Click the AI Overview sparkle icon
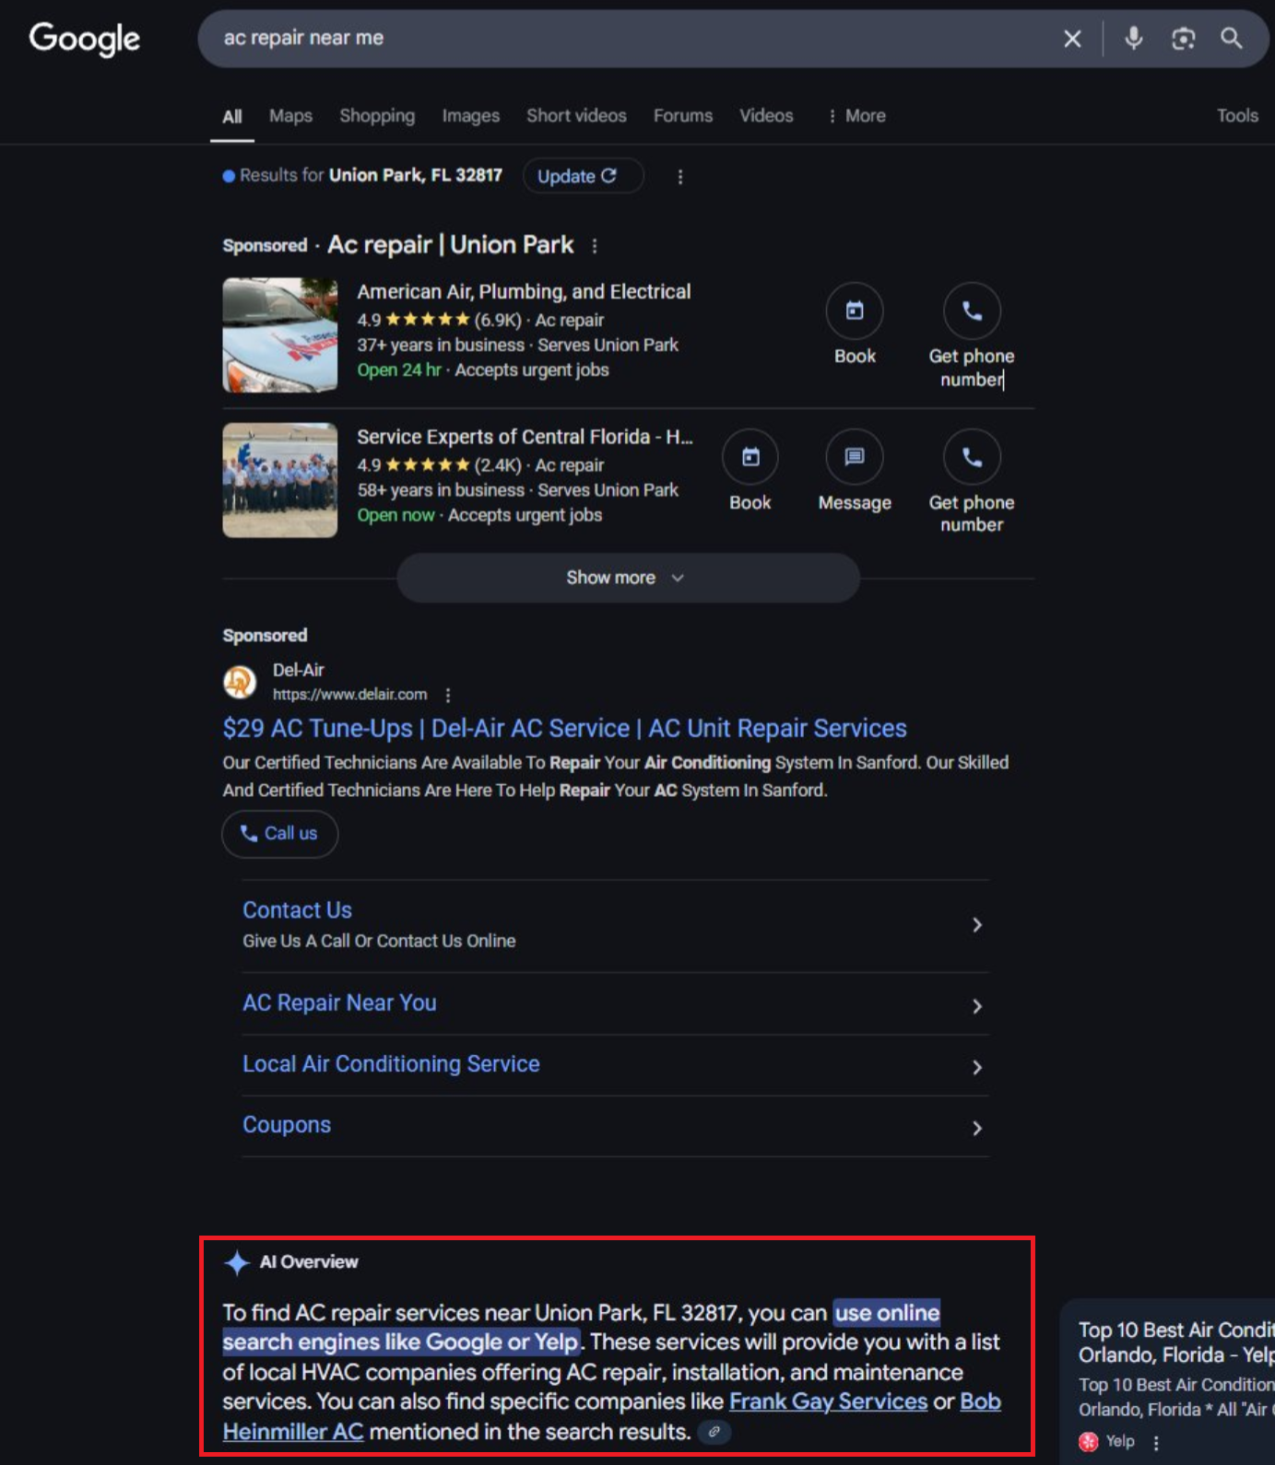 (x=237, y=1262)
